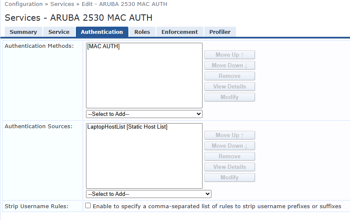
Task: Switch to the Service tab
Action: [59, 32]
